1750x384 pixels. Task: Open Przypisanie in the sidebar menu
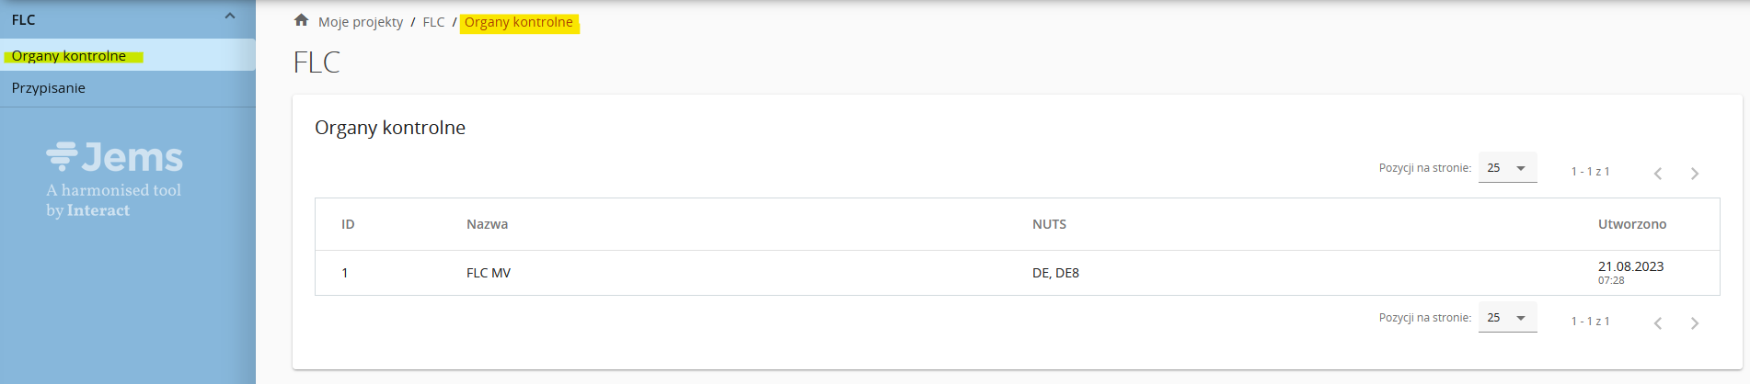point(49,88)
